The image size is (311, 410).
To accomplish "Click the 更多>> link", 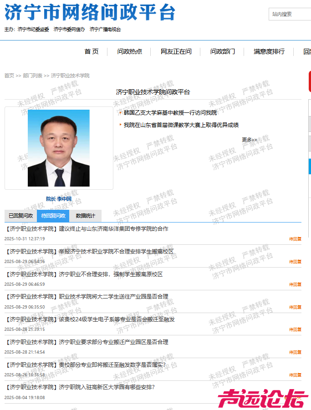I will (x=249, y=140).
